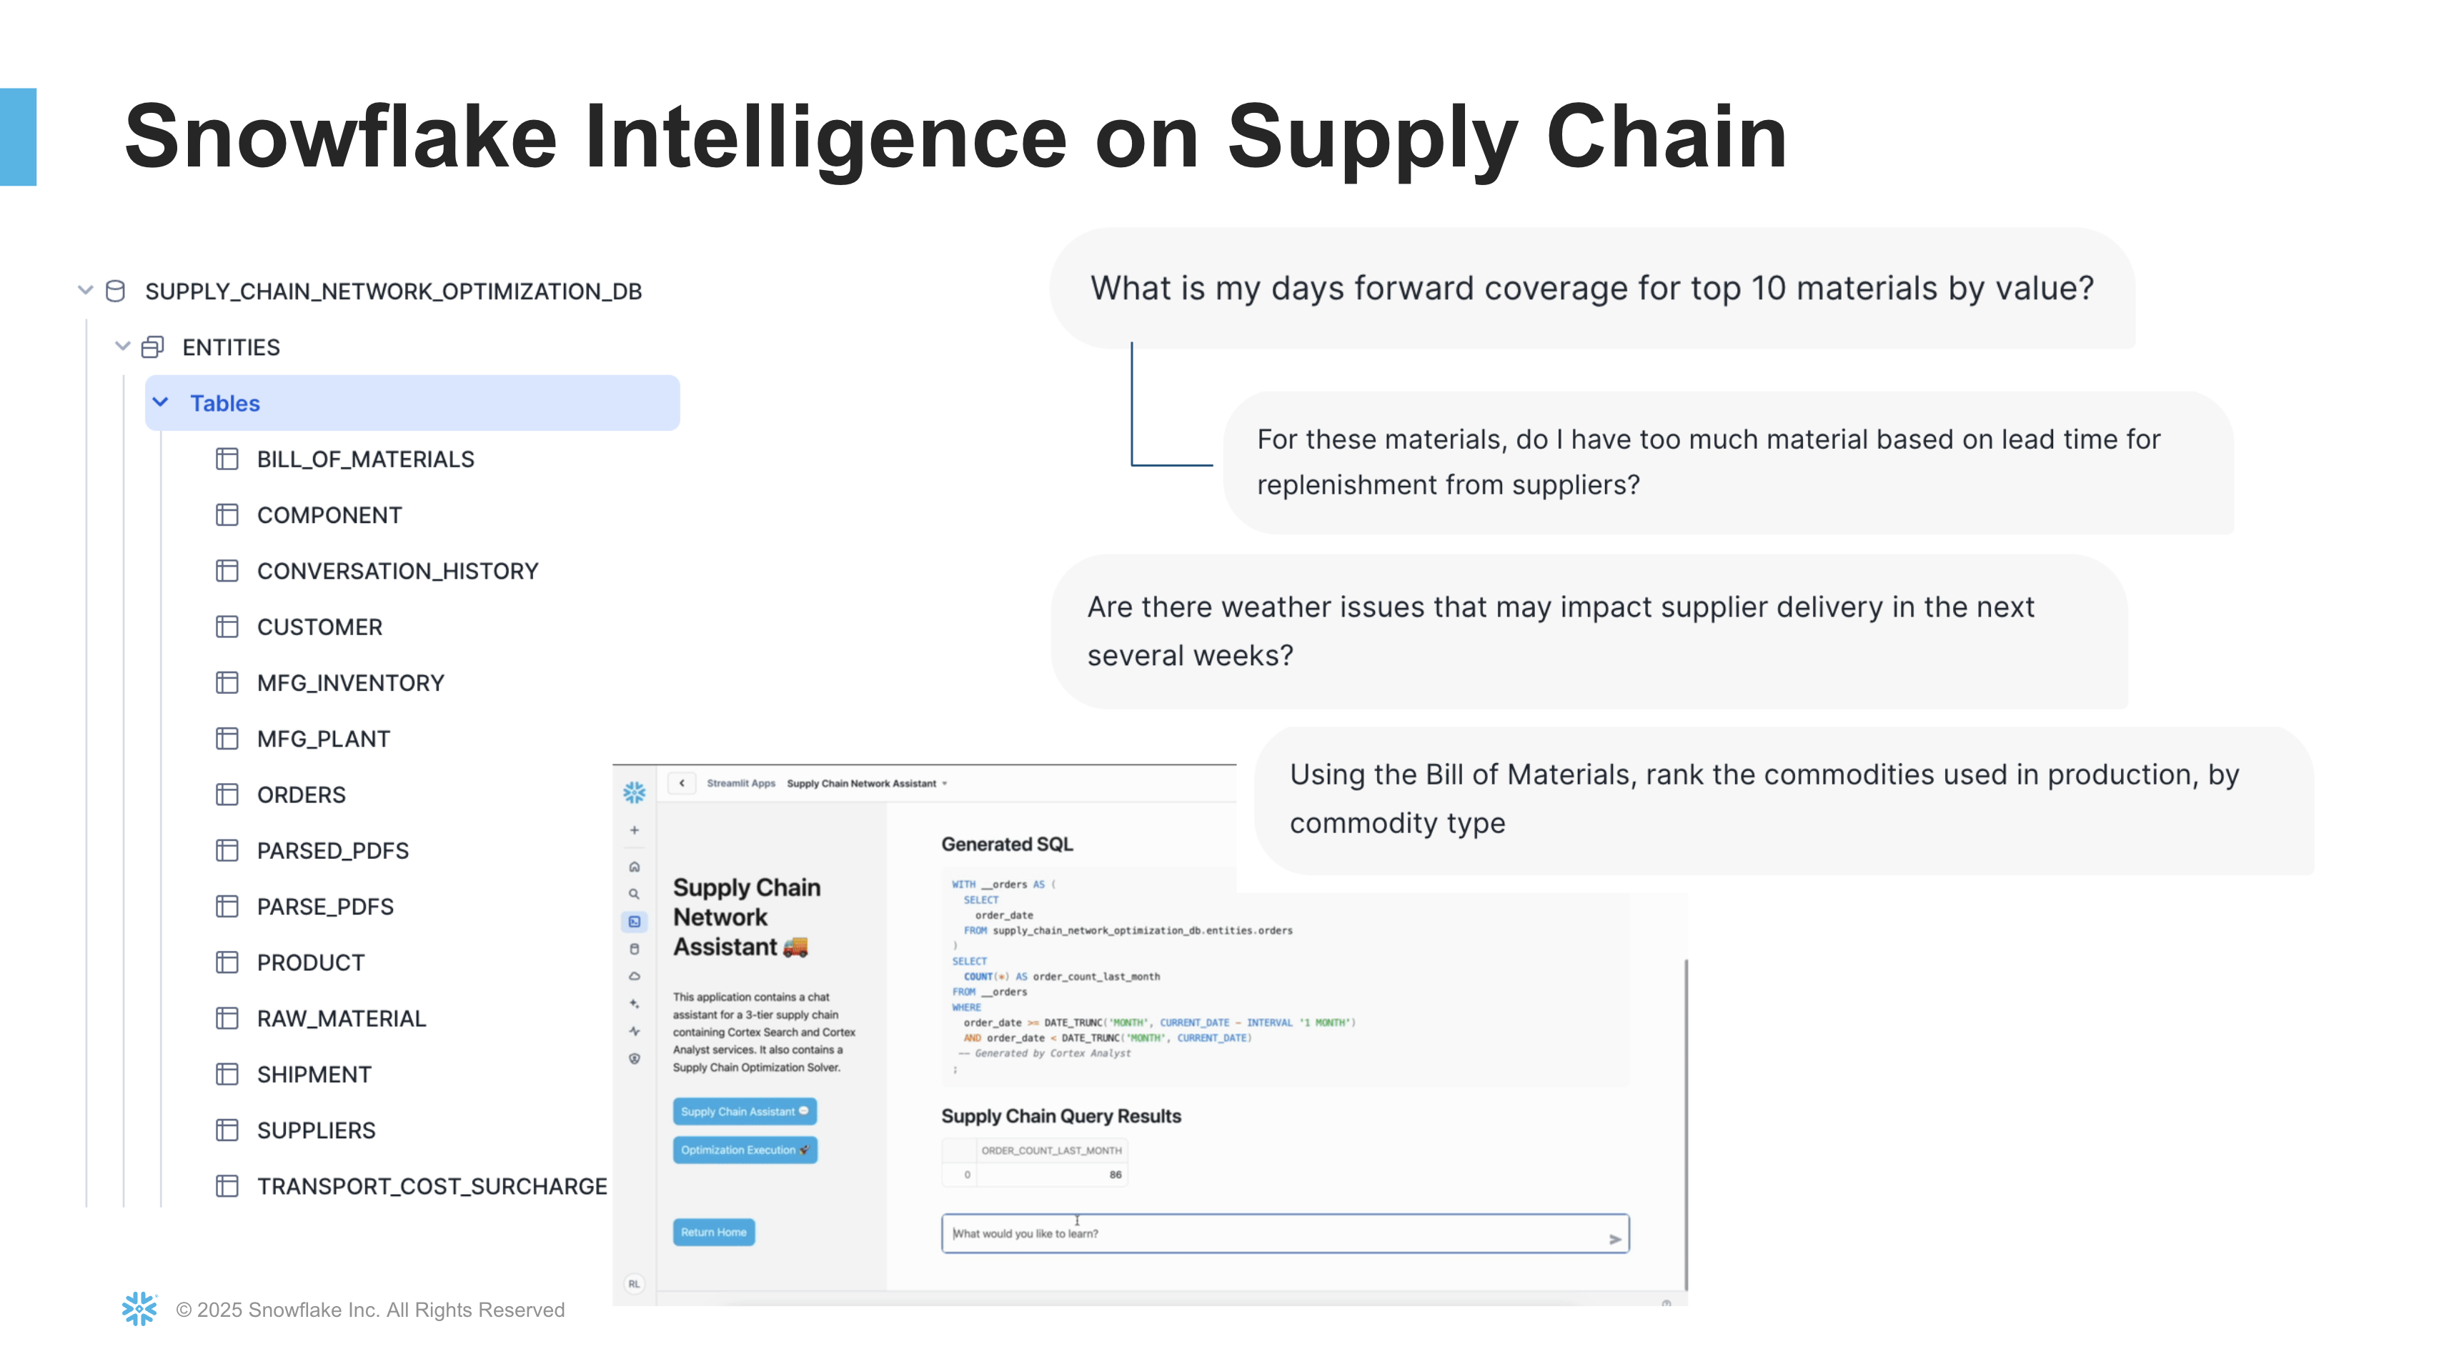This screenshot has width=2444, height=1369.
Task: Open the Supply Chain Network Assistant app dropdown
Action: (945, 784)
